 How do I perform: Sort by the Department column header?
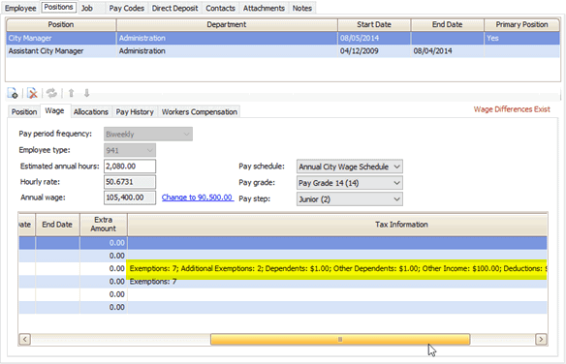coord(227,24)
